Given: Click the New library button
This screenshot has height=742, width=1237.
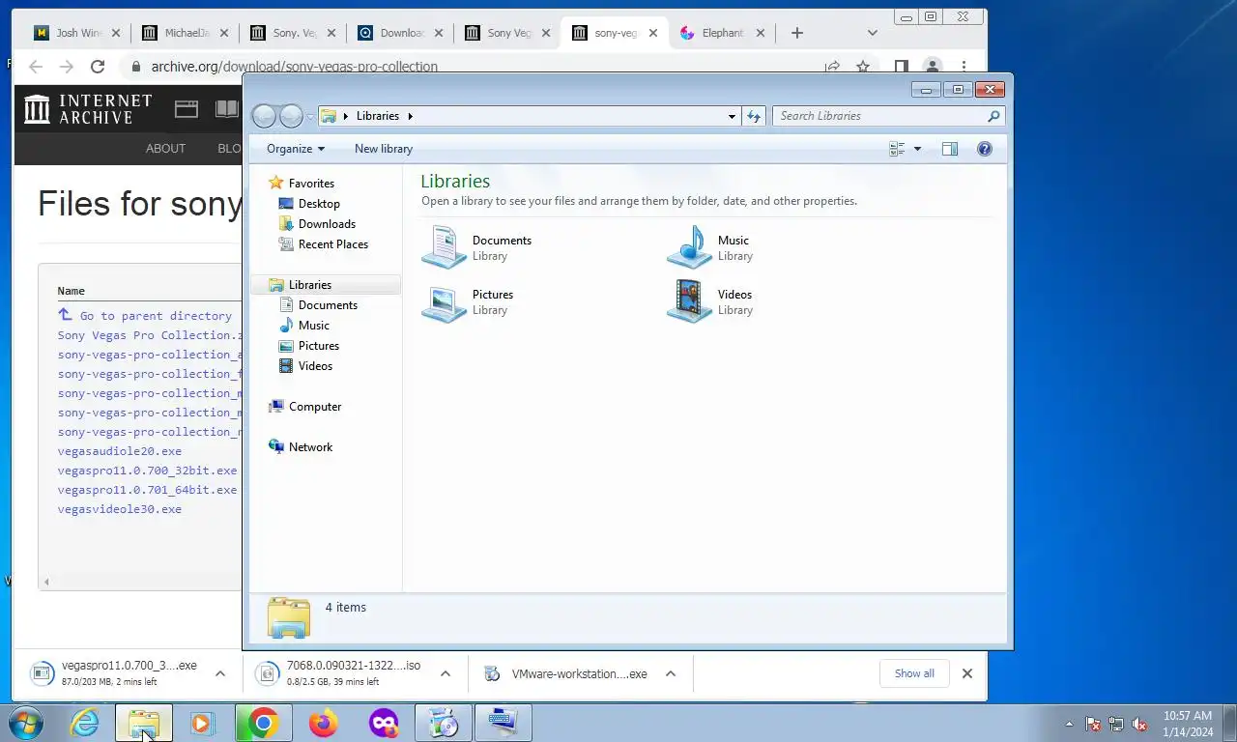Looking at the screenshot, I should pos(384,149).
